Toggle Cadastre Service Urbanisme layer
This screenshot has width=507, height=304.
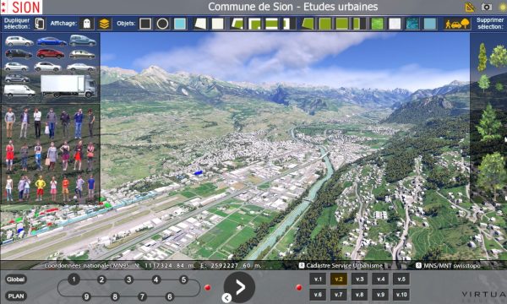[x=341, y=265]
